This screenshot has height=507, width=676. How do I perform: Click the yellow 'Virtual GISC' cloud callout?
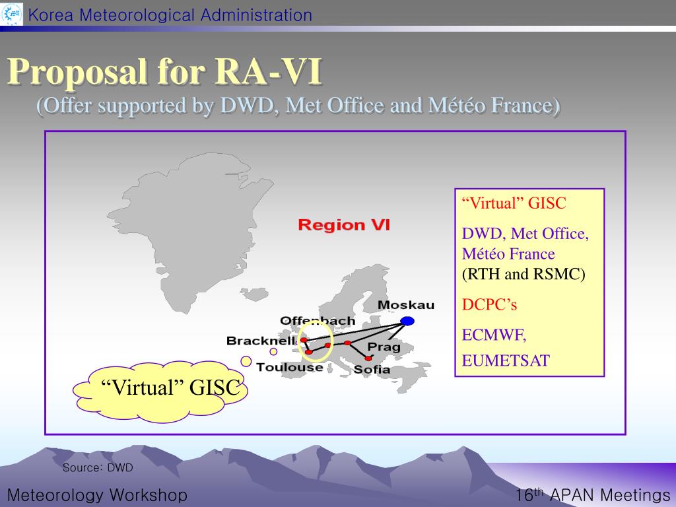160,391
